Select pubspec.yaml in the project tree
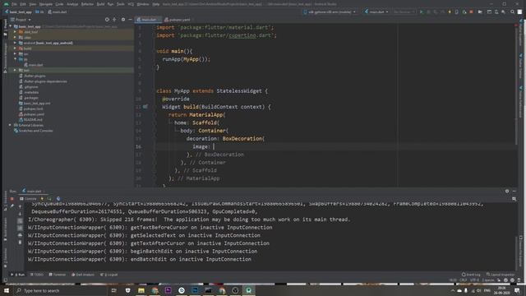The width and height of the screenshot is (526, 296). (31, 114)
